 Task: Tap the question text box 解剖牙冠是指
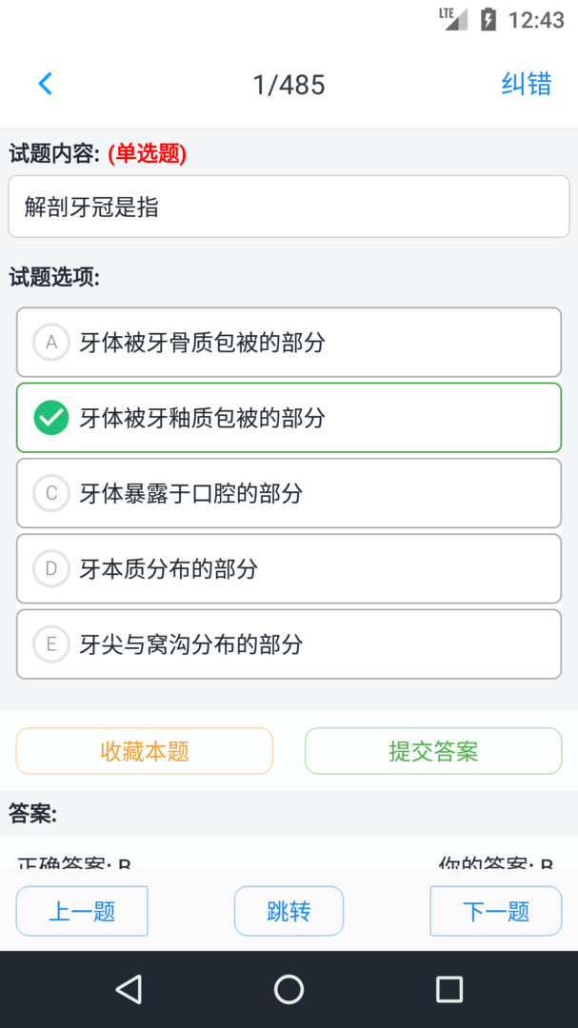289,207
